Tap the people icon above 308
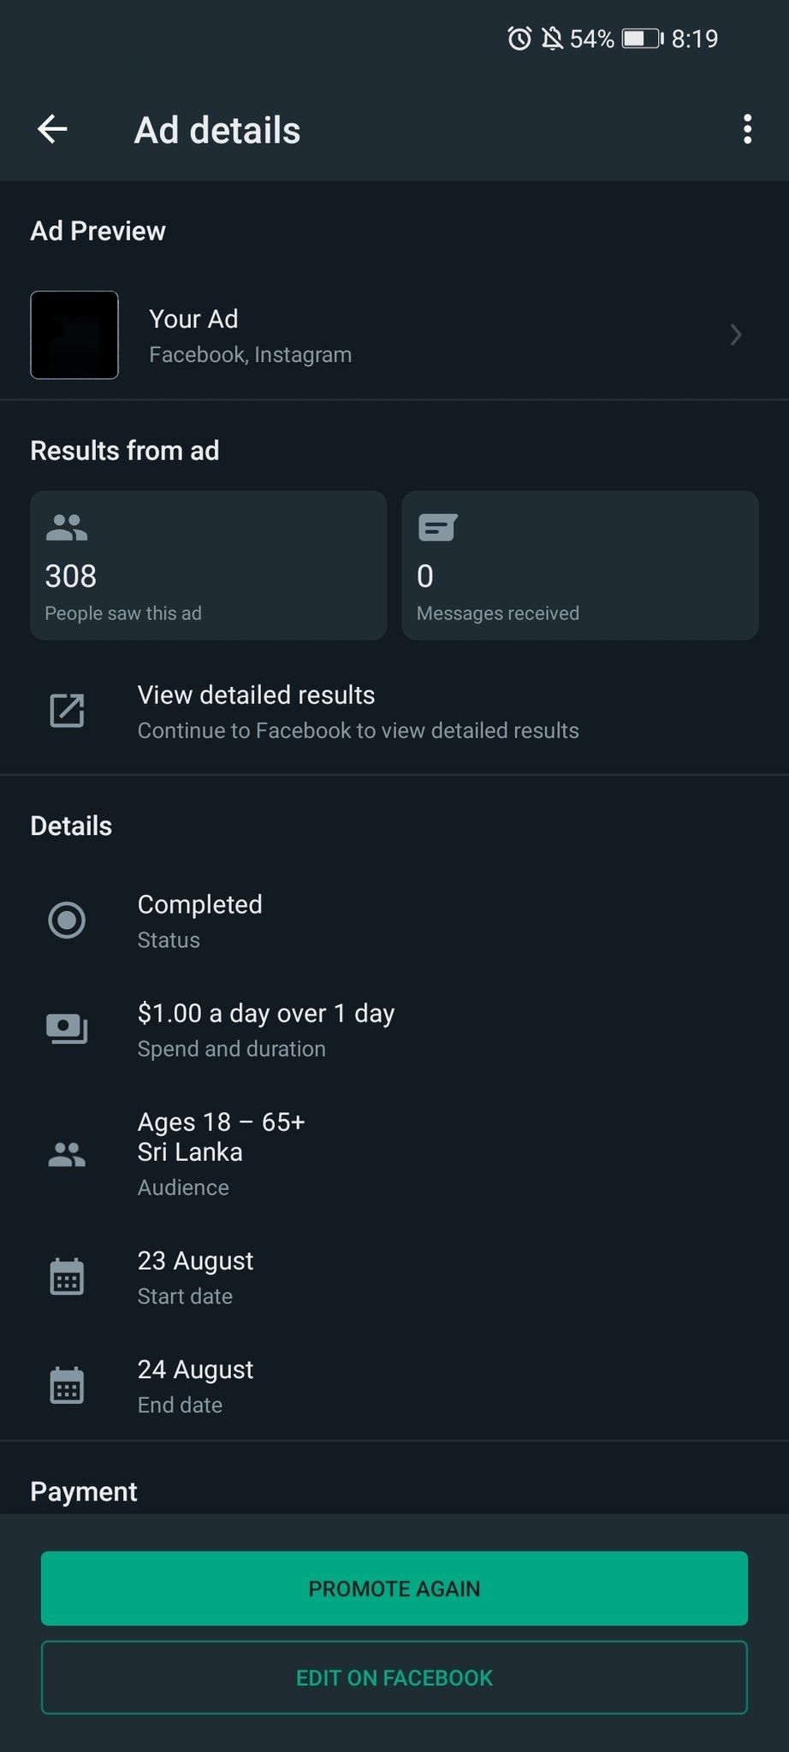 67,527
